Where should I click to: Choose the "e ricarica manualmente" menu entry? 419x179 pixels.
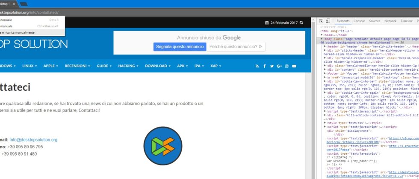[x=32, y=32]
